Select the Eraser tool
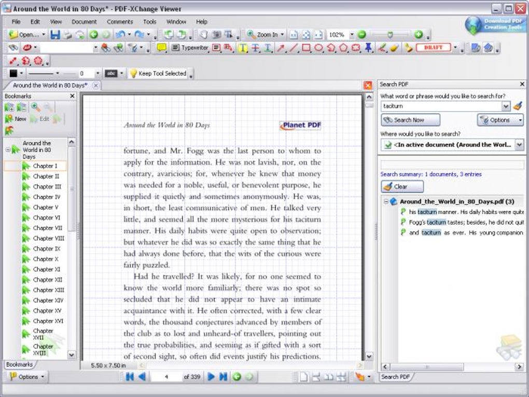 395,48
